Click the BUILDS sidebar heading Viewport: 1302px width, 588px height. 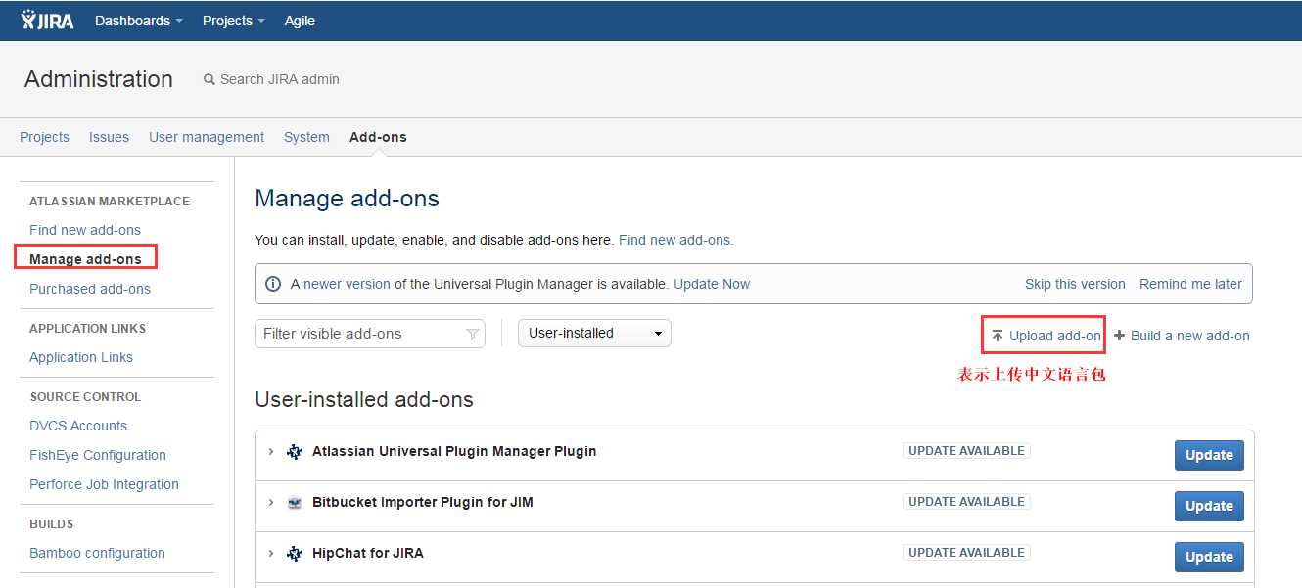[51, 523]
